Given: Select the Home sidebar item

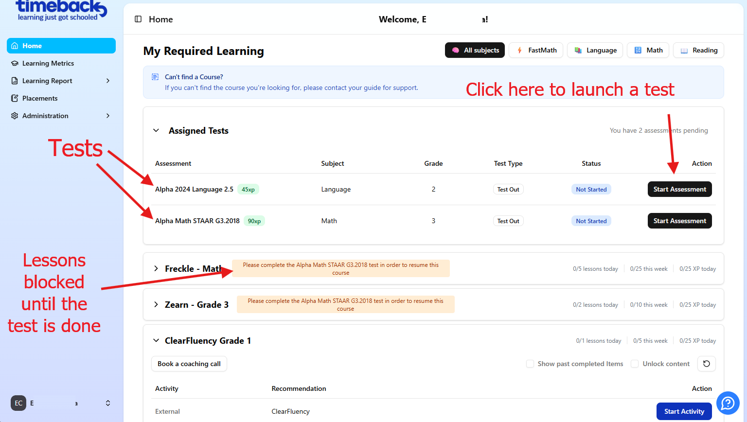Looking at the screenshot, I should [61, 46].
